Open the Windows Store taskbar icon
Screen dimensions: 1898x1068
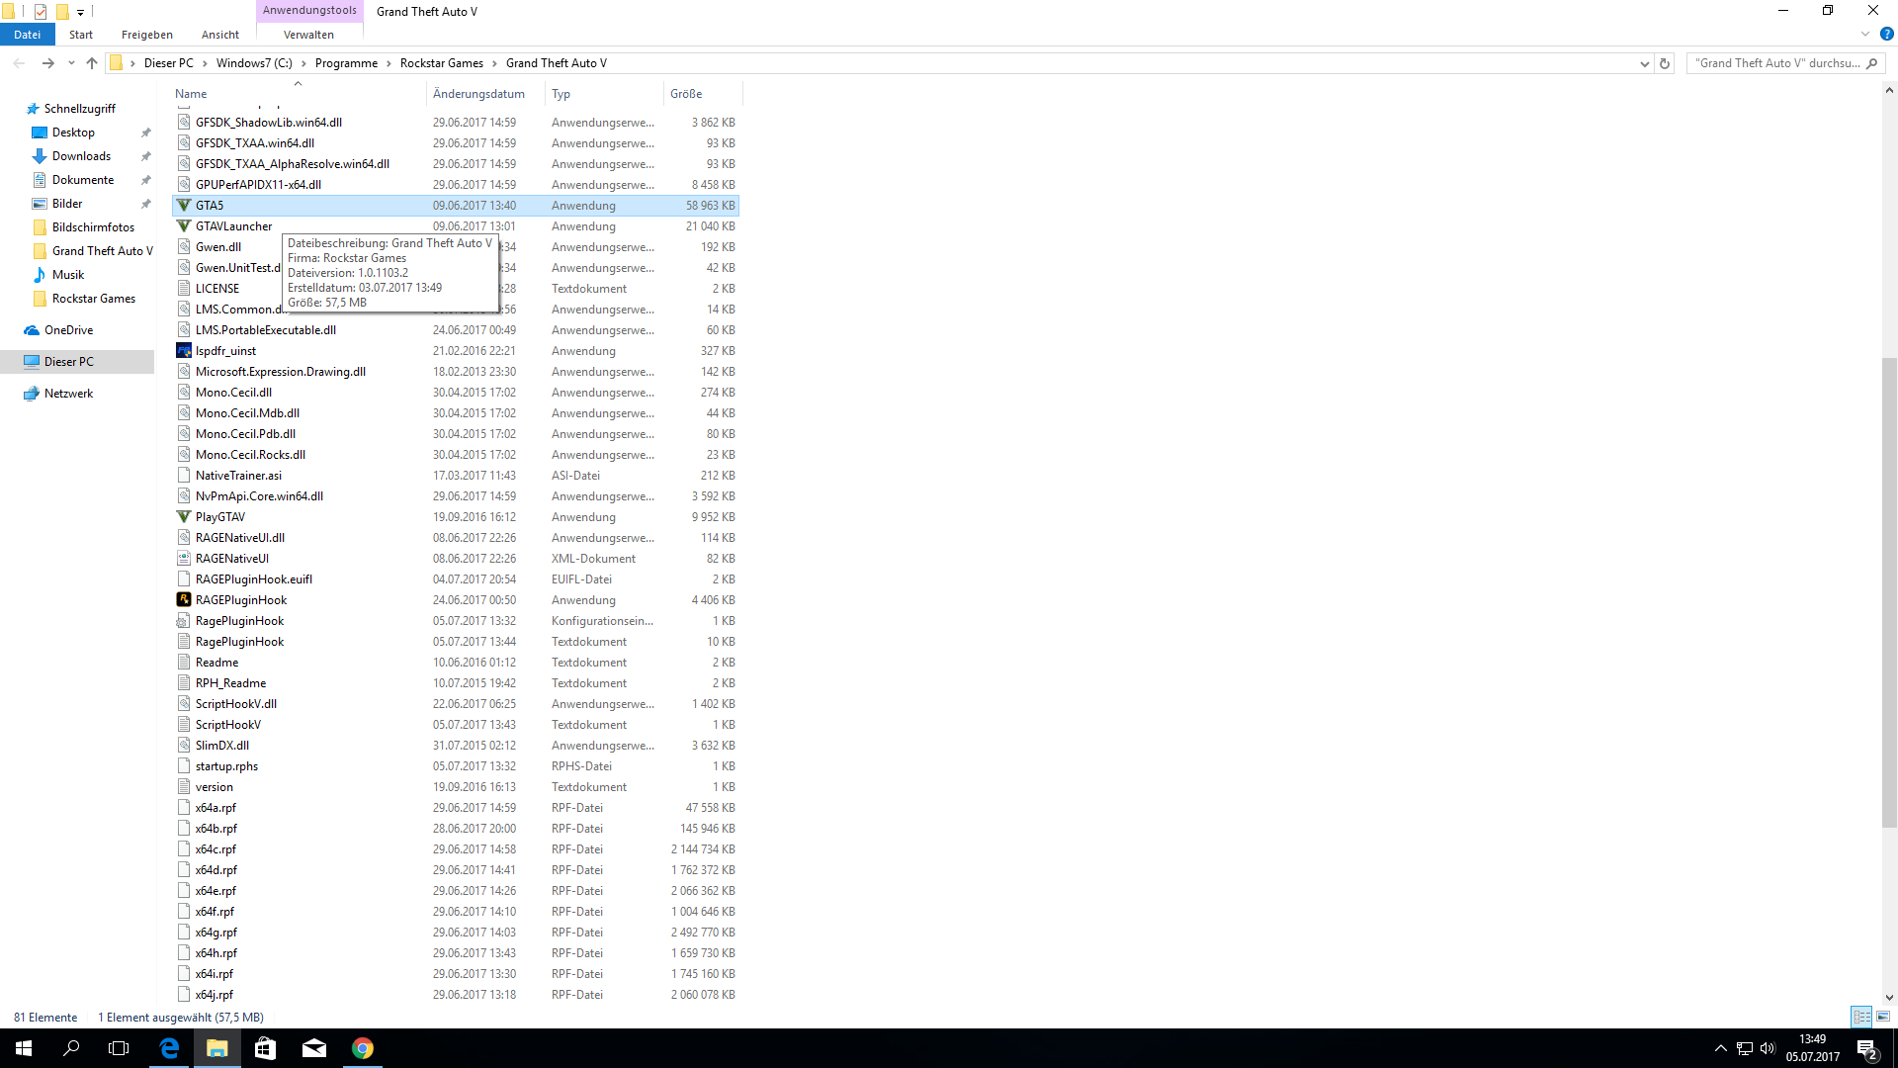[265, 1048]
